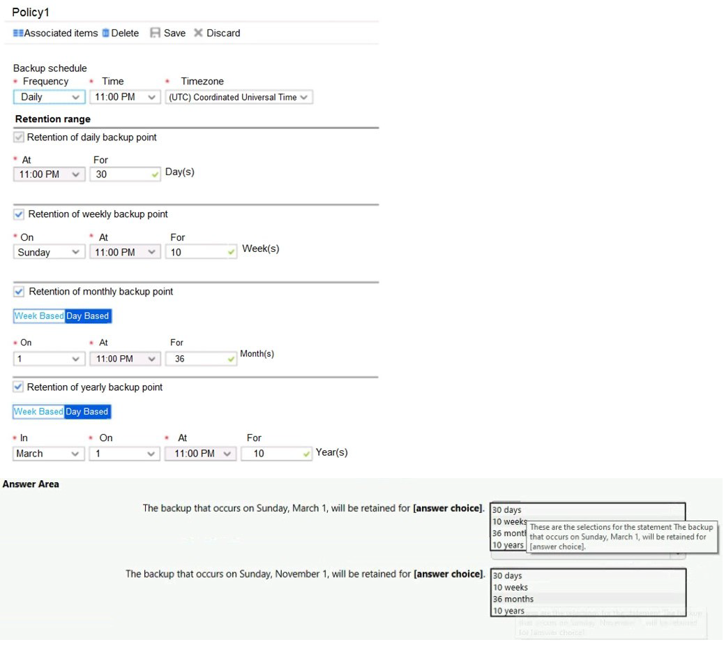Choose 10 years for the March 1 statement
Image resolution: width=724 pixels, height=663 pixels.
508,545
